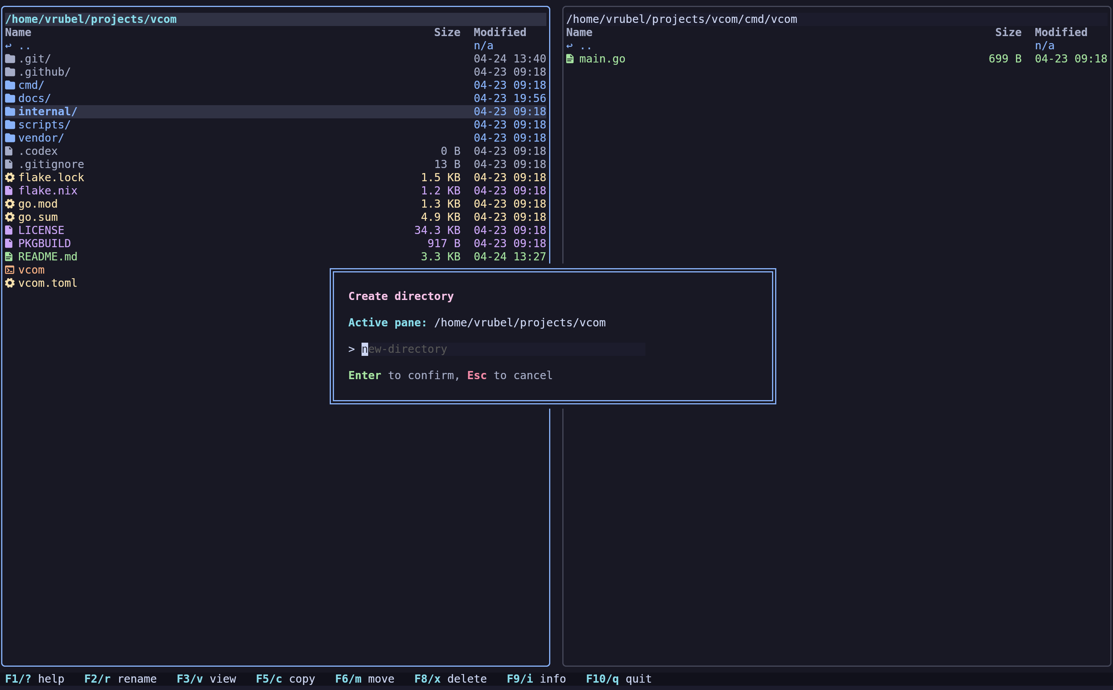The height and width of the screenshot is (690, 1113).
Task: Click the 04-24 13:27 date of README.md
Action: tap(510, 257)
